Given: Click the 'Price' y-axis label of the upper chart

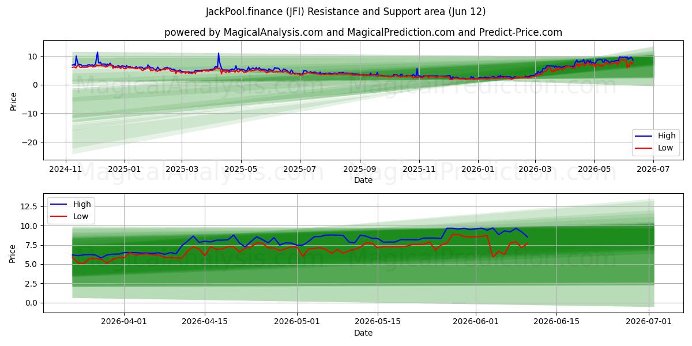Looking at the screenshot, I should [x=13, y=100].
